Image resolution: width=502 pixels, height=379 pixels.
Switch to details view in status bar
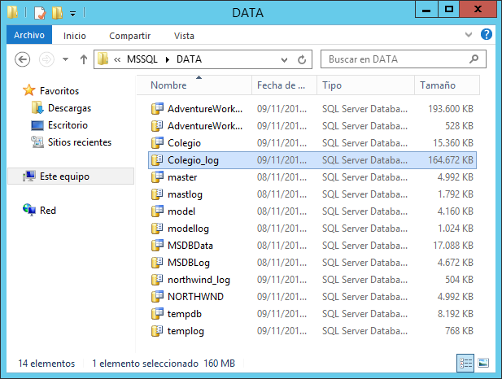[x=465, y=363]
